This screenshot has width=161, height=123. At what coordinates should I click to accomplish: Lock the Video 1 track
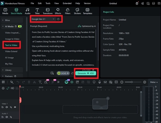pyautogui.click(x=2, y=107)
